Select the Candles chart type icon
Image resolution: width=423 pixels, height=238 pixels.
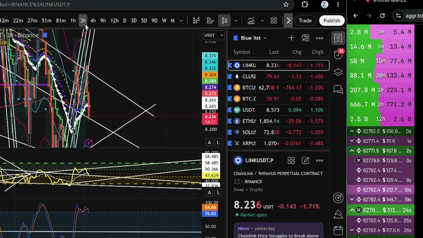pyautogui.click(x=224, y=21)
